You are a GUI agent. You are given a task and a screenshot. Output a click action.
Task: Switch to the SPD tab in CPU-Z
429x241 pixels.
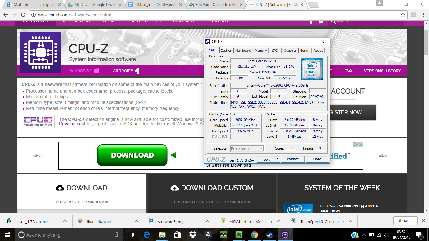click(x=275, y=51)
